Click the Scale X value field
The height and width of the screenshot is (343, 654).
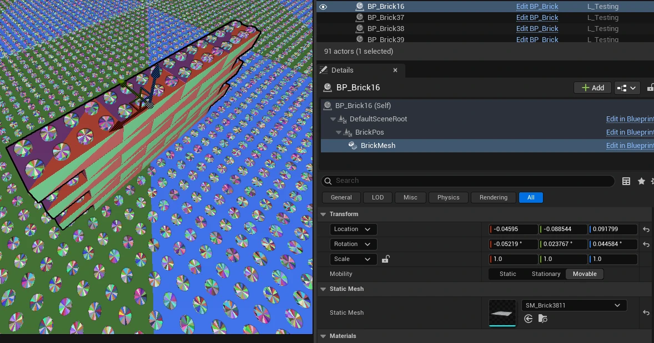click(514, 259)
